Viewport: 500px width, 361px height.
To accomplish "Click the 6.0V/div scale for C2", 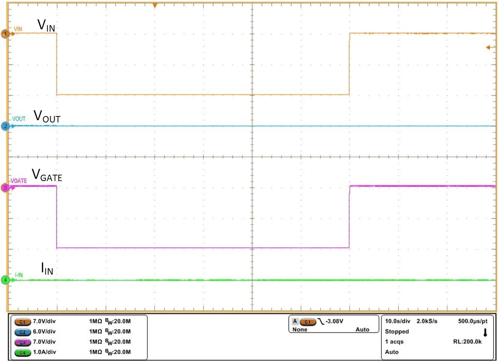I will 44,331.
